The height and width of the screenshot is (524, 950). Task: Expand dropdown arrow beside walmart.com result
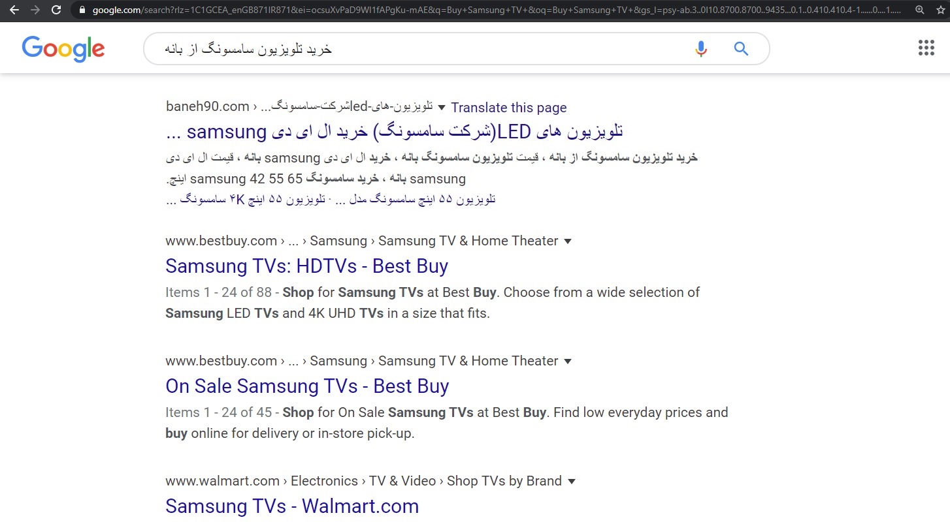click(x=572, y=482)
